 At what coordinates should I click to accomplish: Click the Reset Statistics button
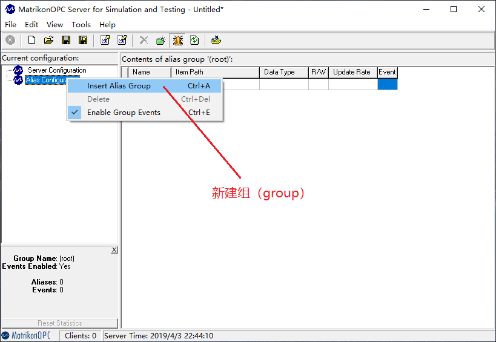click(60, 323)
